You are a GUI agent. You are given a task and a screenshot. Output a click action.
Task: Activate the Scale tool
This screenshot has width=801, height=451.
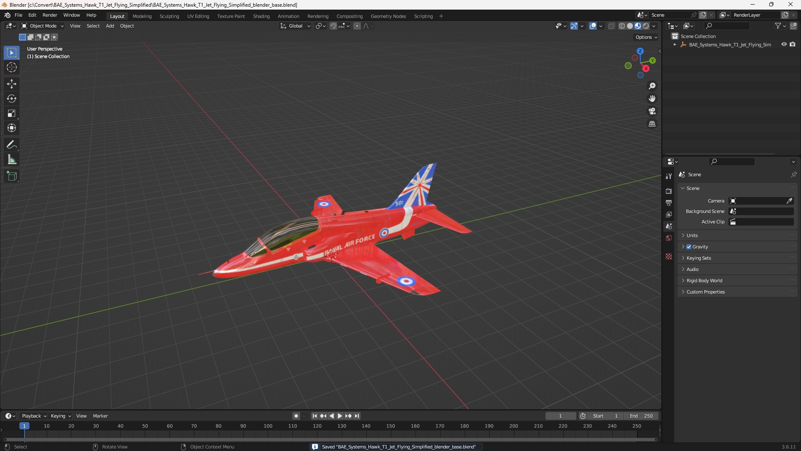tap(12, 113)
